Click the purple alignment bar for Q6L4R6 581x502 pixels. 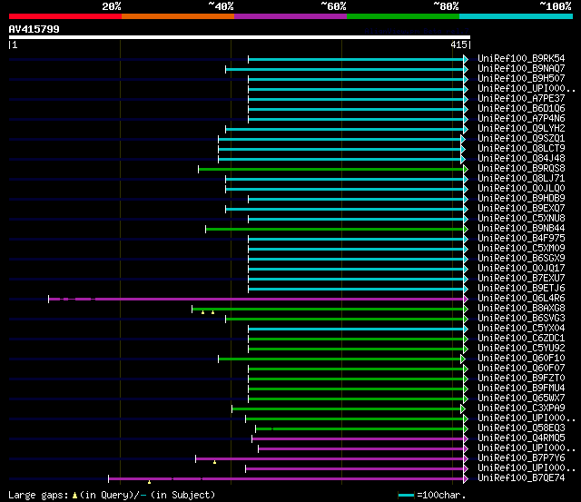[x=256, y=299]
